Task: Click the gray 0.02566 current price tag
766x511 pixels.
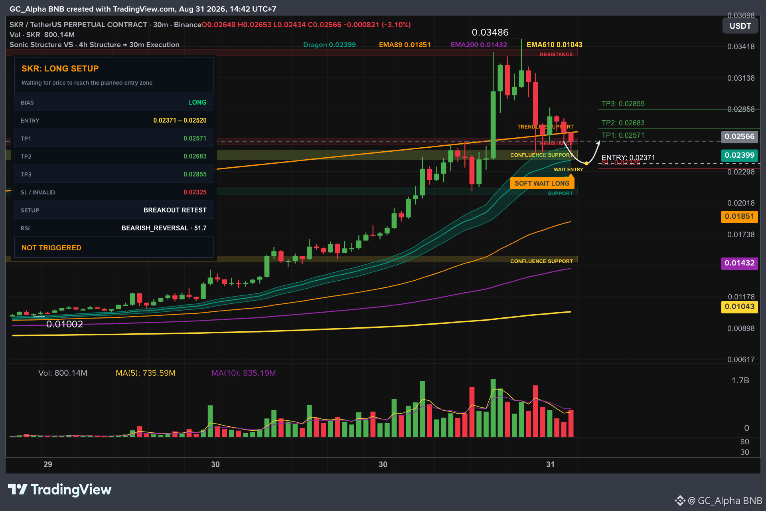Action: (x=740, y=137)
